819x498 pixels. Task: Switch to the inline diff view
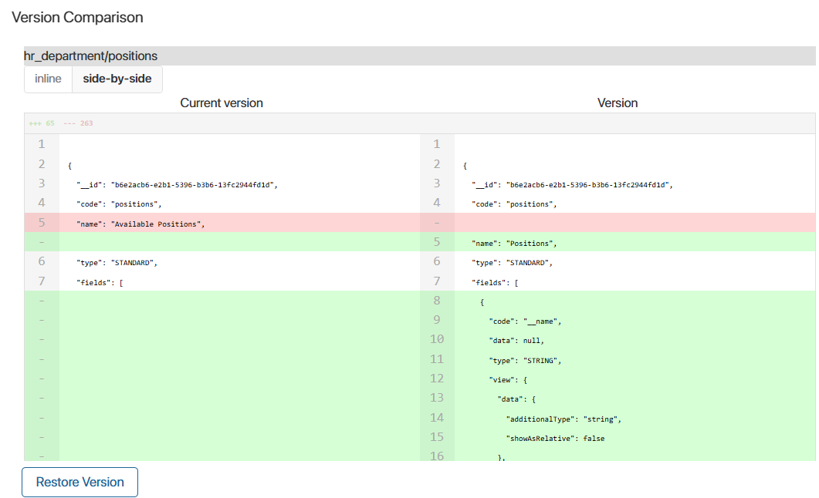(x=48, y=79)
